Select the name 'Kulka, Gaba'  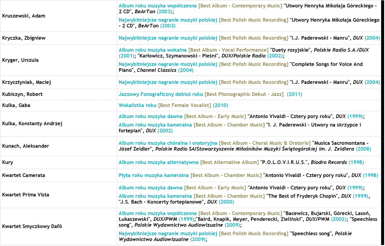coord(16,105)
